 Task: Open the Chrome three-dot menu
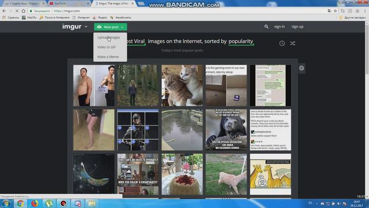(x=365, y=11)
